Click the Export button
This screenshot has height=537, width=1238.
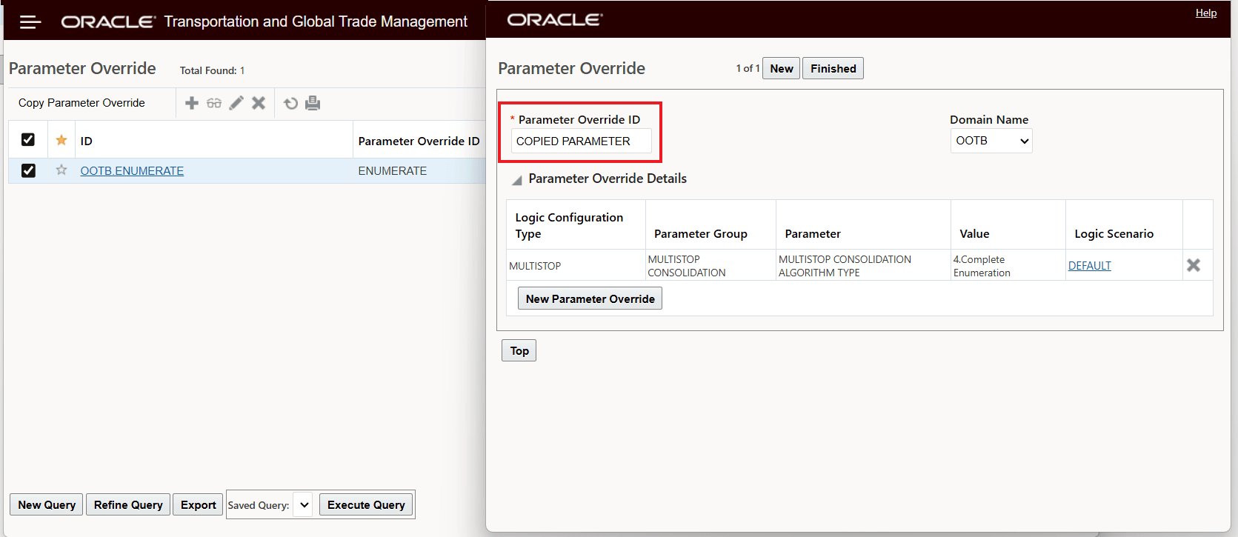[199, 505]
